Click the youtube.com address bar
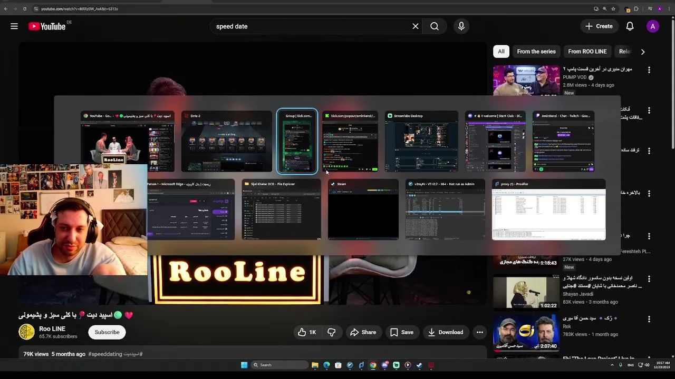The image size is (675, 379). (316, 9)
